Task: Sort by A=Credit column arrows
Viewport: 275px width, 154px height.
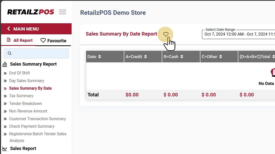Action: (146, 57)
